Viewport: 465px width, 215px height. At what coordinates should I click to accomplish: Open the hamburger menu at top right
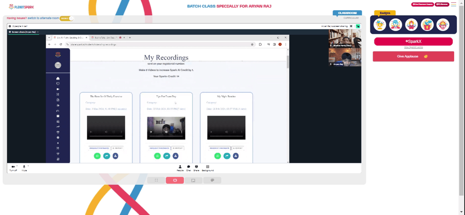tap(453, 4)
